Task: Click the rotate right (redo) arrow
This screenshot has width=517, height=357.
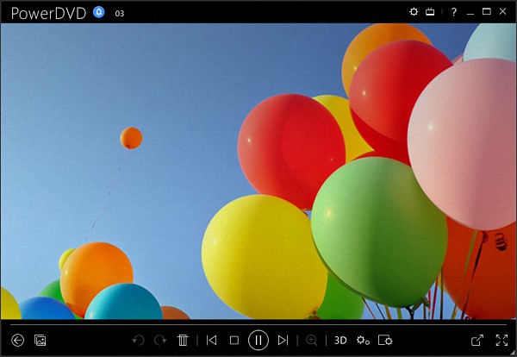Action: click(160, 341)
